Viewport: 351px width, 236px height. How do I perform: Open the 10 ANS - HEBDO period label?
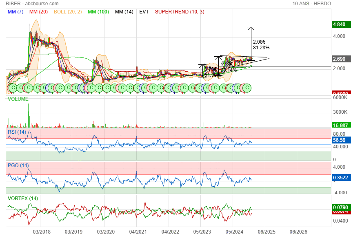pos(312,3)
